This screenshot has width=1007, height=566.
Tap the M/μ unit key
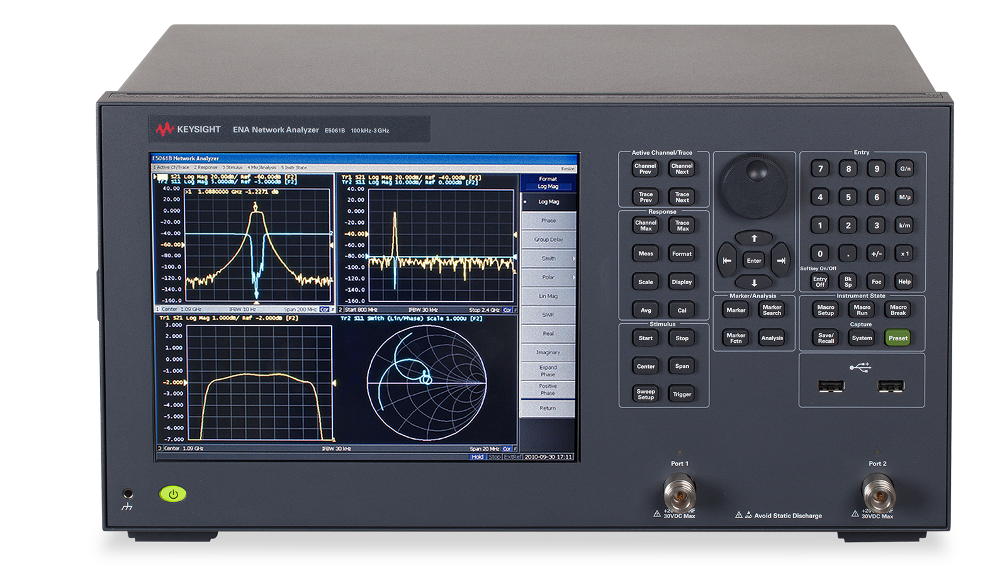tap(905, 197)
